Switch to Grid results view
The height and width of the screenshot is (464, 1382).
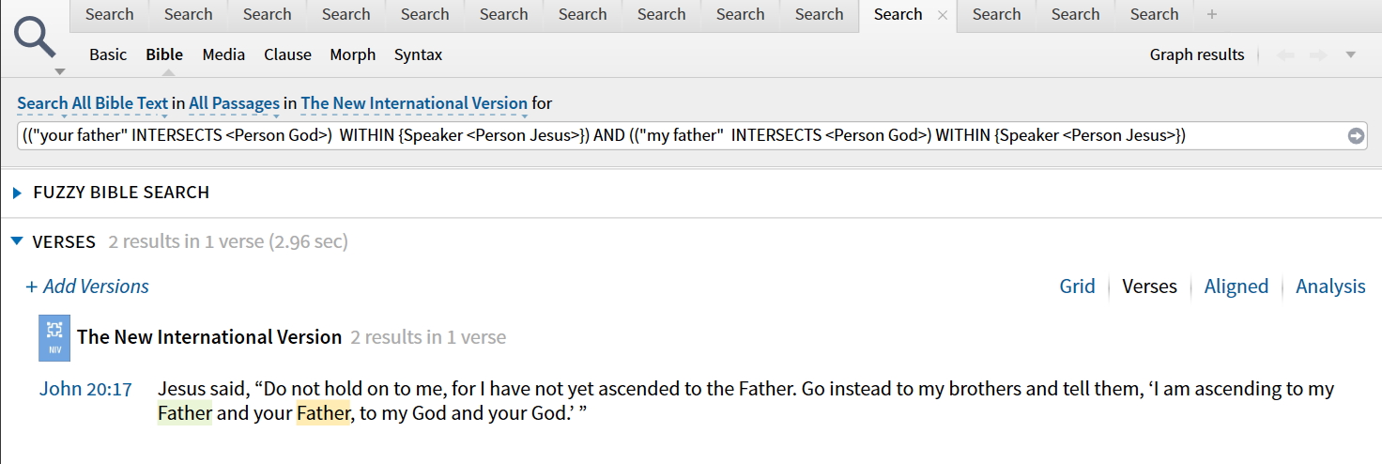tap(1077, 286)
